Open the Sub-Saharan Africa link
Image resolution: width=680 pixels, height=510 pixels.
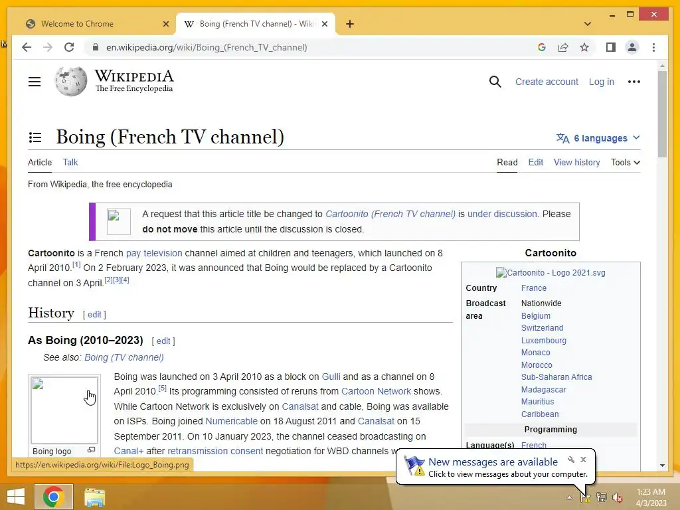point(556,377)
